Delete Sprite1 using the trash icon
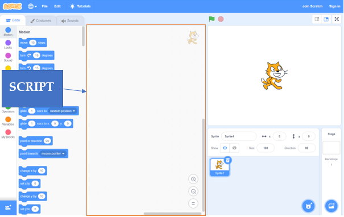Screen dimensions: 344x217 (x=228, y=160)
